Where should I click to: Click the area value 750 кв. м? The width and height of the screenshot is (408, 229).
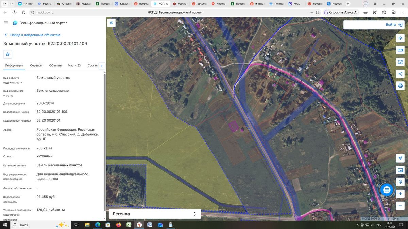click(x=44, y=148)
